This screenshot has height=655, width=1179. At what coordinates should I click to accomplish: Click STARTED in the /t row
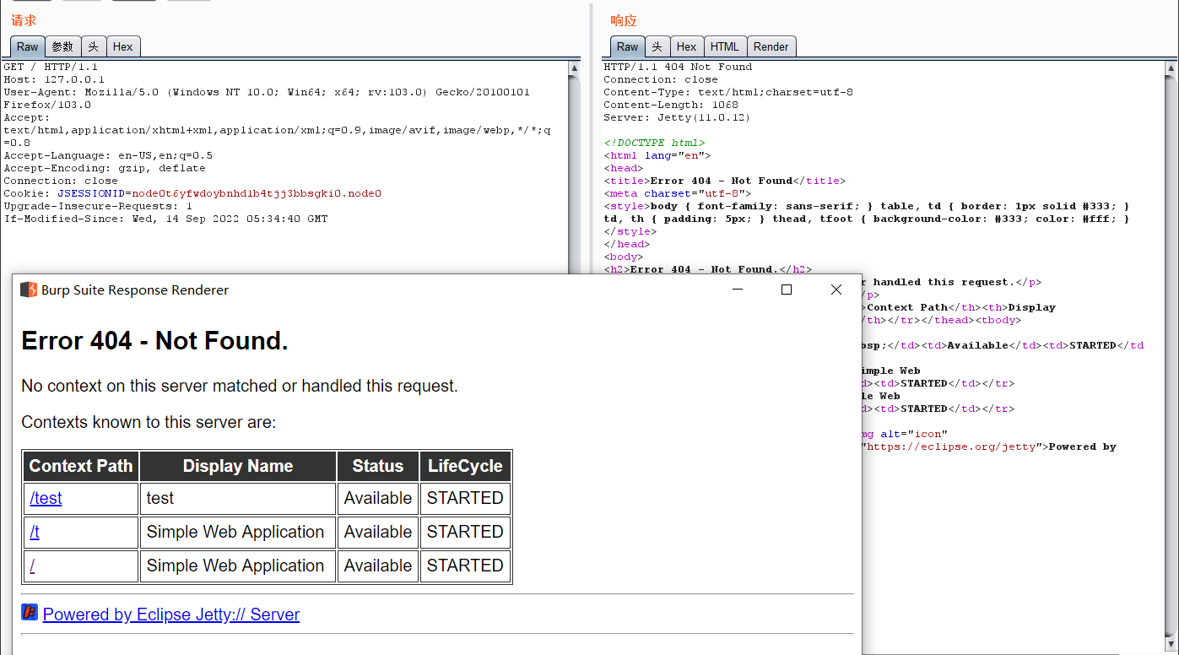pos(465,532)
